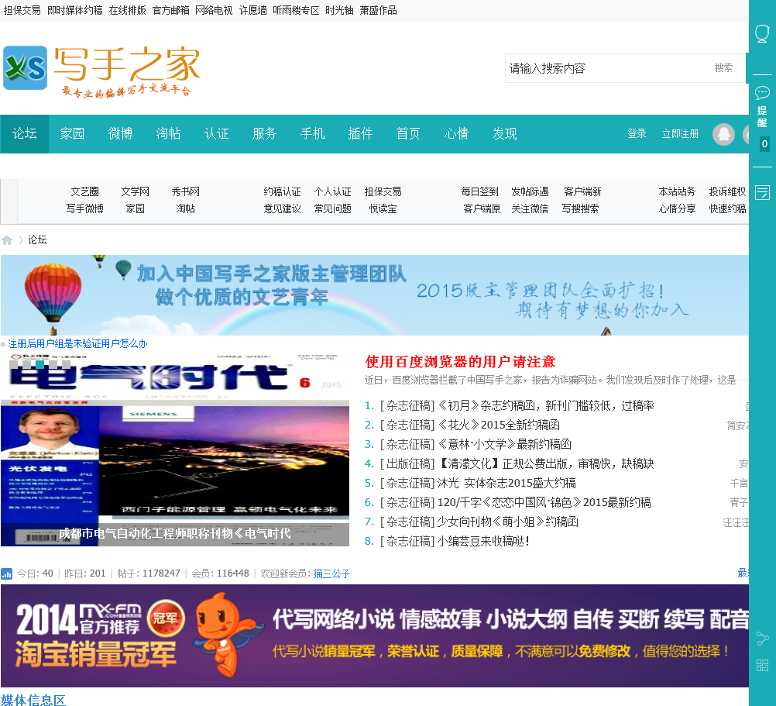Click the blue statistics chart icon
776x706 pixels.
pos(7,573)
